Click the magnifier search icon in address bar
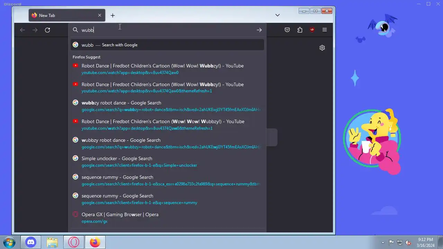 tap(75, 30)
